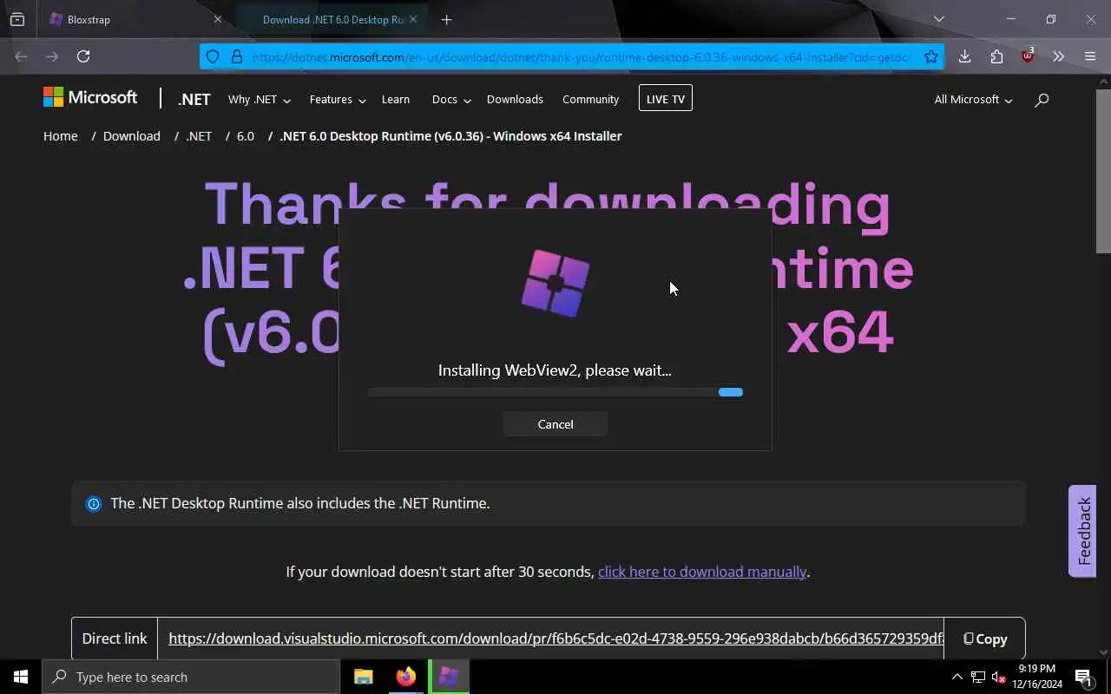Open the volume tray icon
This screenshot has height=694, width=1111.
998,677
